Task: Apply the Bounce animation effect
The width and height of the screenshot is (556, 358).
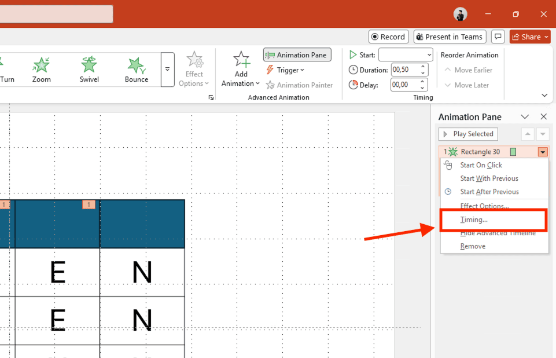Action: 136,70
